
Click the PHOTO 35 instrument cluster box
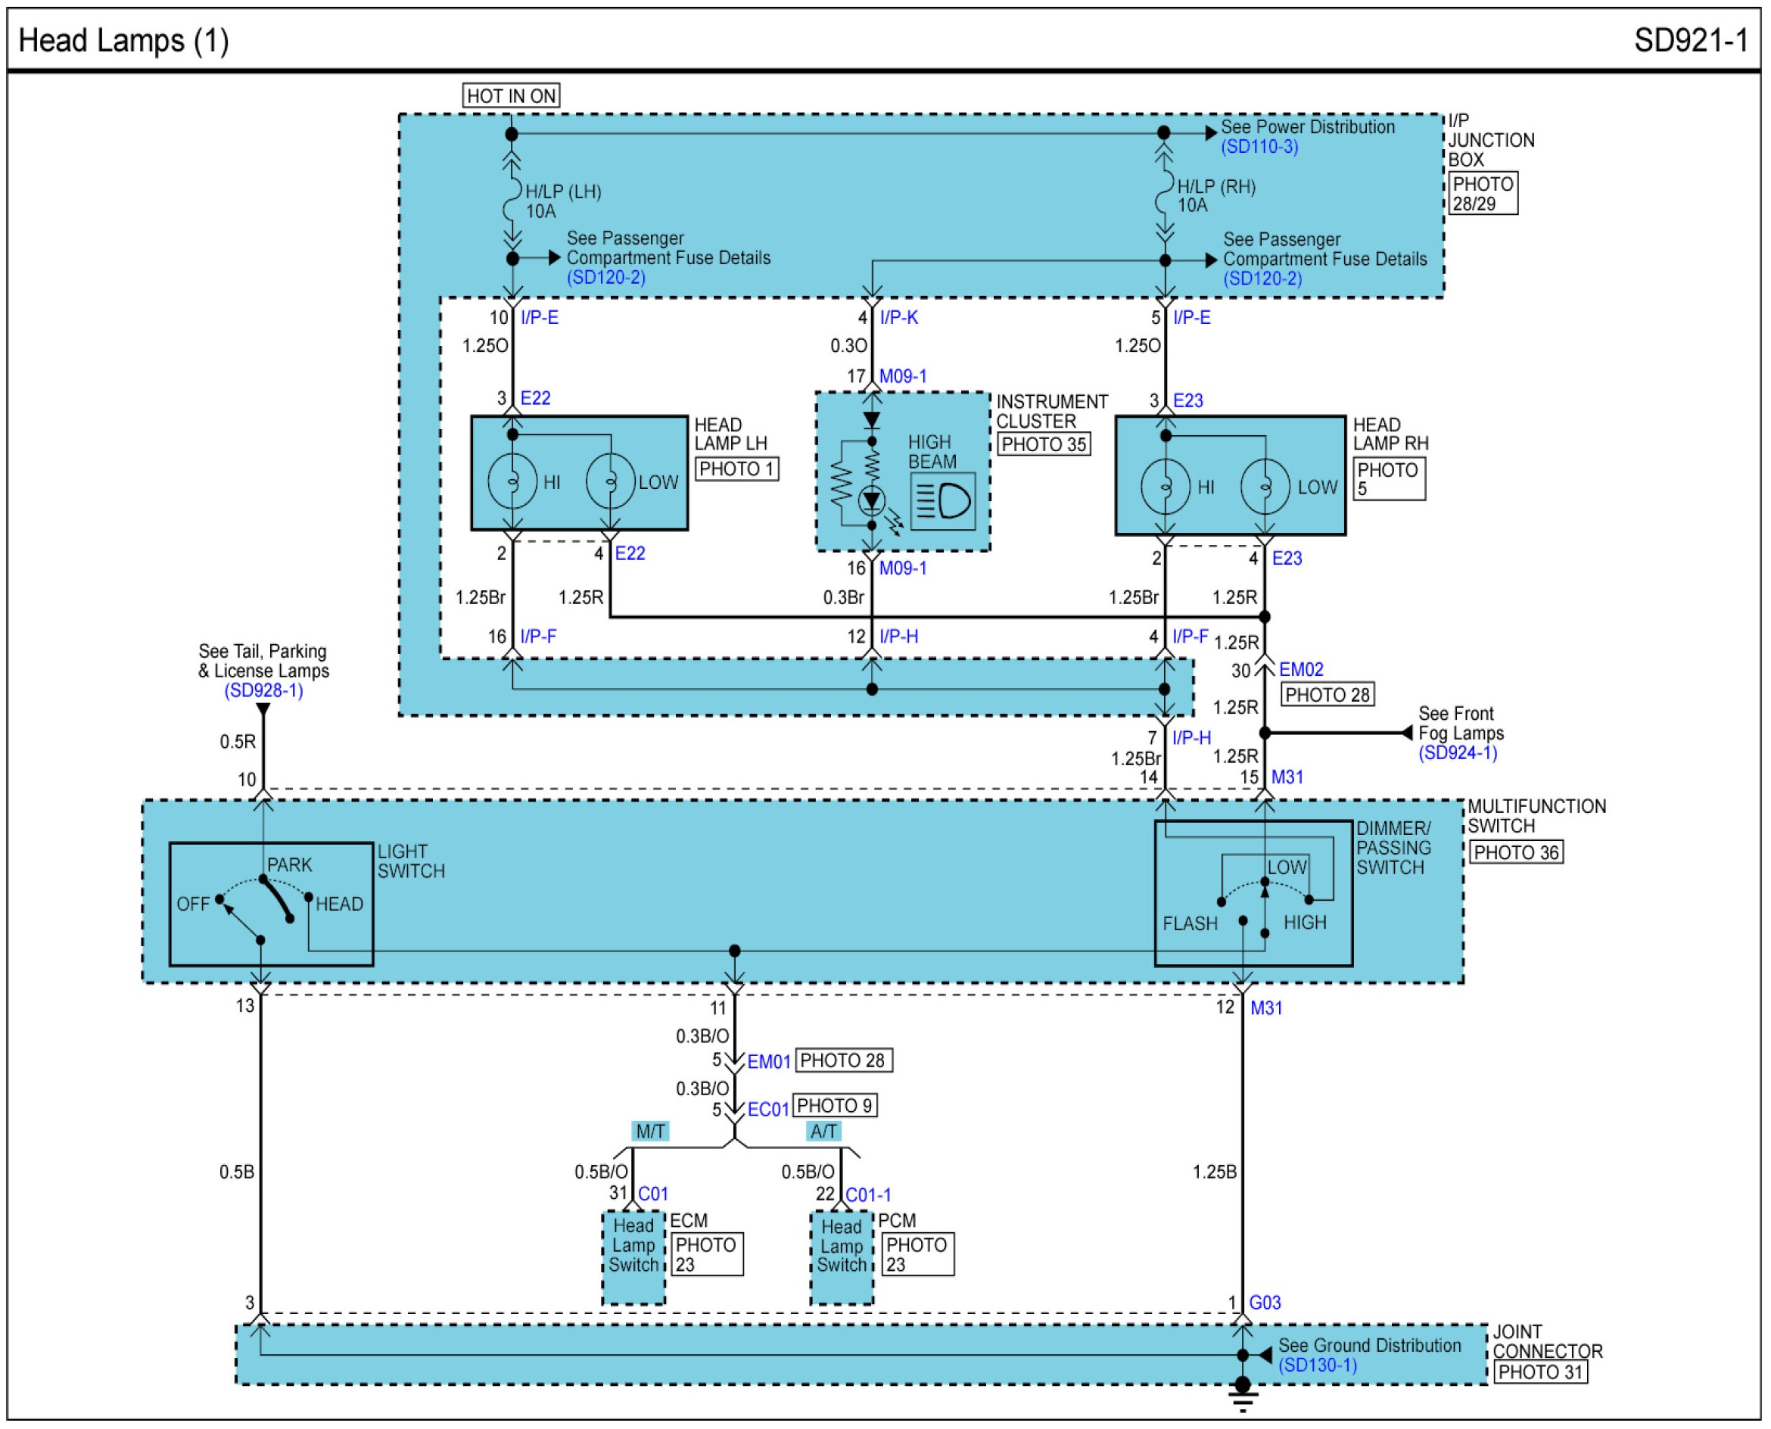point(1044,444)
